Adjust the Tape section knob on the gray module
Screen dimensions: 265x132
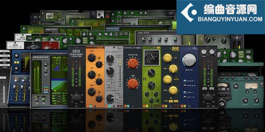[110, 98]
